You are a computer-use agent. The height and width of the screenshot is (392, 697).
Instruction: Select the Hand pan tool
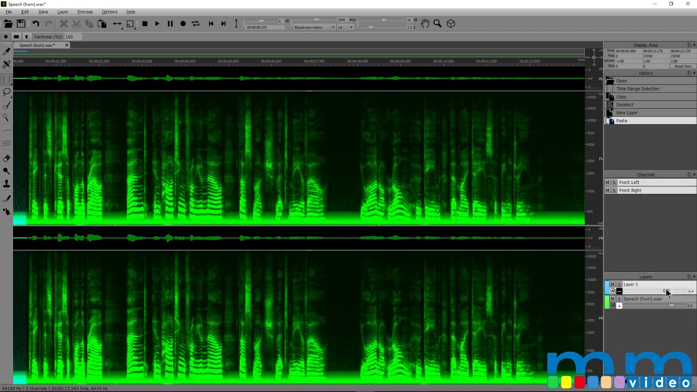(425, 23)
